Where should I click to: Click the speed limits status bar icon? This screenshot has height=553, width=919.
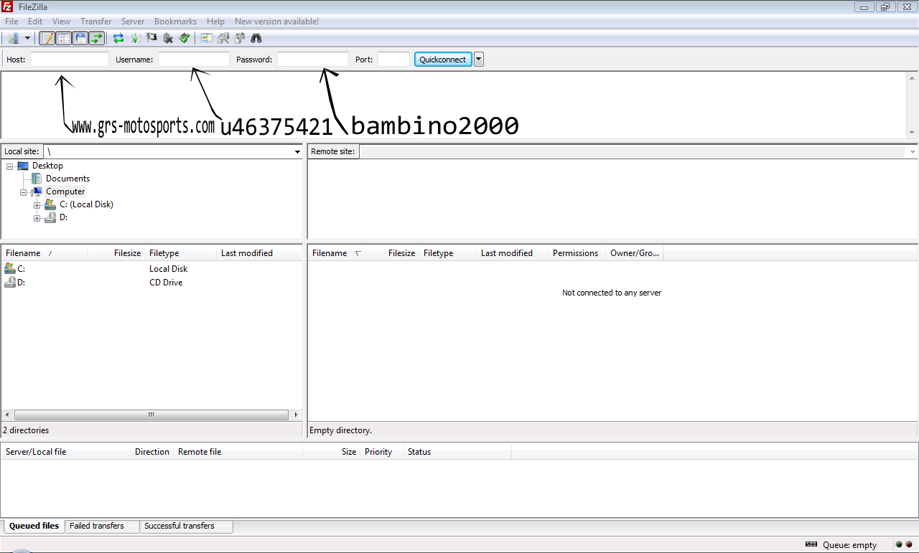(811, 544)
